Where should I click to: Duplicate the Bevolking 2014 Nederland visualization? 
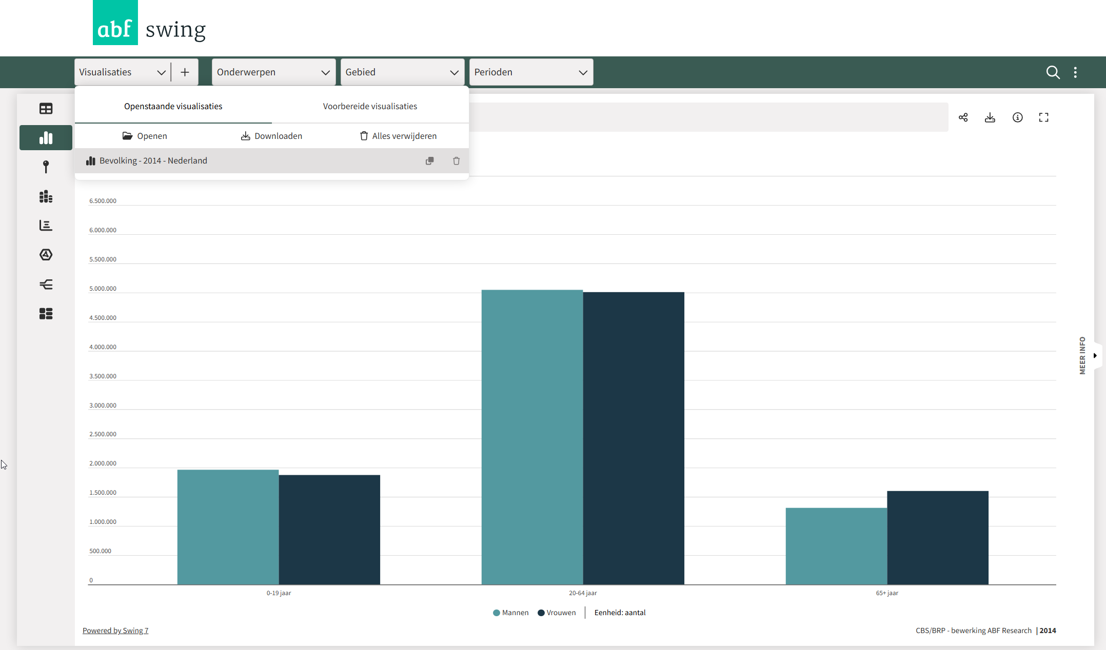(x=429, y=161)
